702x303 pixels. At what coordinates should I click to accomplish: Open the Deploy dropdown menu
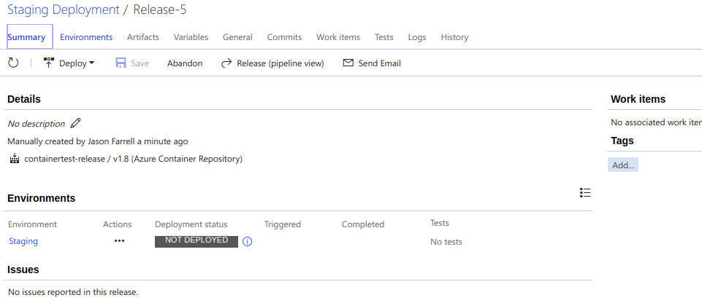click(70, 63)
